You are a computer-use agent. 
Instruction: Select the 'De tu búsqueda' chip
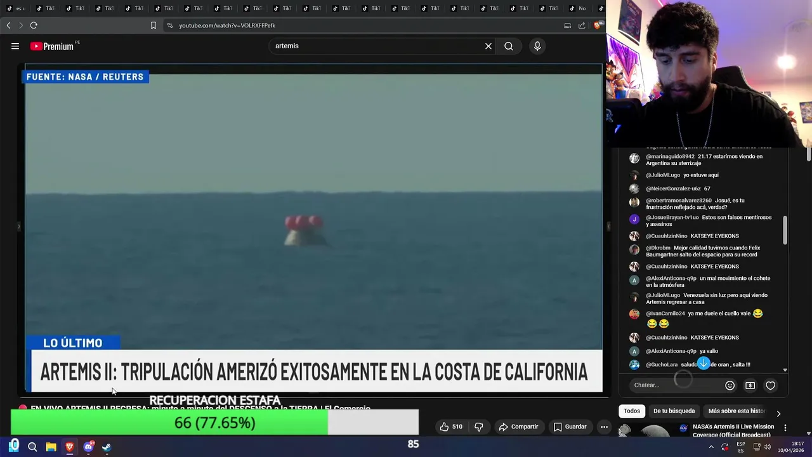point(674,411)
